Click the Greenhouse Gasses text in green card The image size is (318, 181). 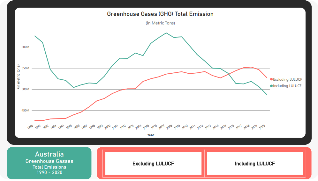coord(49,161)
